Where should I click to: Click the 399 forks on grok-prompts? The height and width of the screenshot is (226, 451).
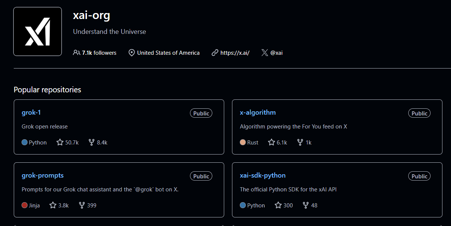pyautogui.click(x=88, y=205)
